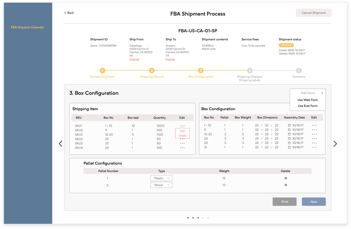The height and width of the screenshot is (229, 351).
Task: Open edit dots for box 31 configuration
Action: click(x=314, y=147)
